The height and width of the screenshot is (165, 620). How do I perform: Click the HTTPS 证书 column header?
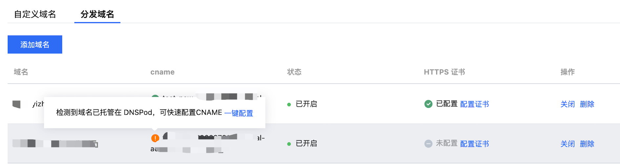tap(444, 72)
